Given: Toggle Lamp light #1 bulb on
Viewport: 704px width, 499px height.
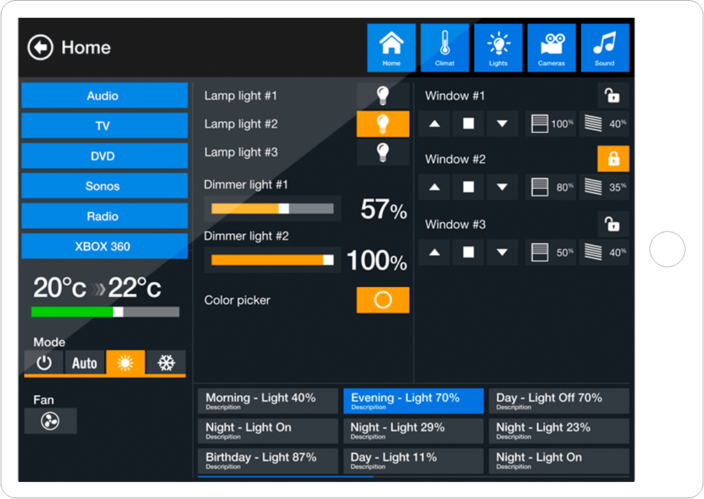Looking at the screenshot, I should tap(383, 95).
